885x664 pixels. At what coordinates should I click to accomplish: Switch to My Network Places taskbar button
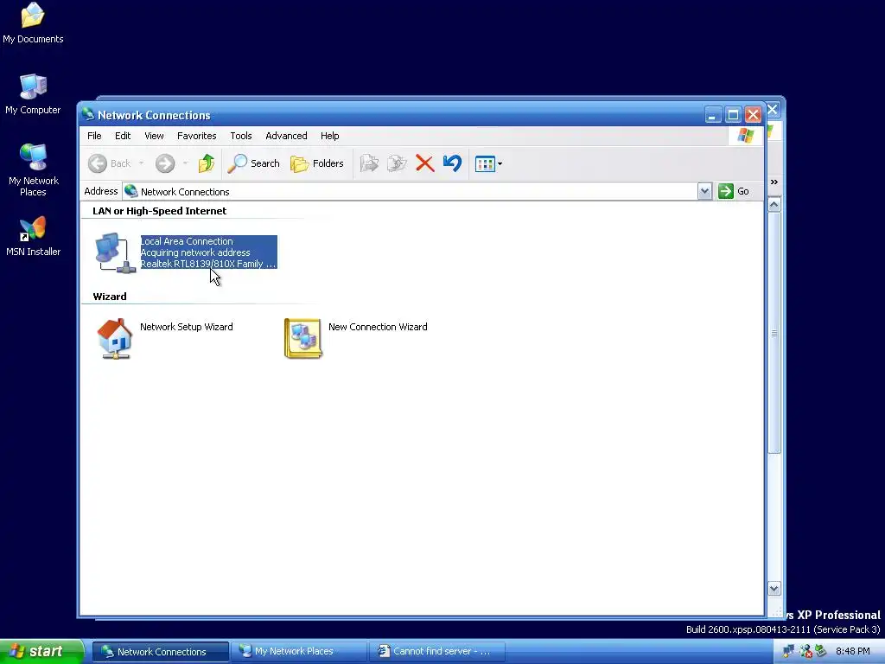click(x=298, y=652)
